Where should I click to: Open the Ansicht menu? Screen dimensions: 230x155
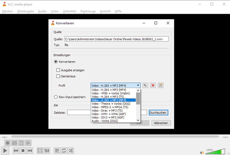tap(105, 11)
